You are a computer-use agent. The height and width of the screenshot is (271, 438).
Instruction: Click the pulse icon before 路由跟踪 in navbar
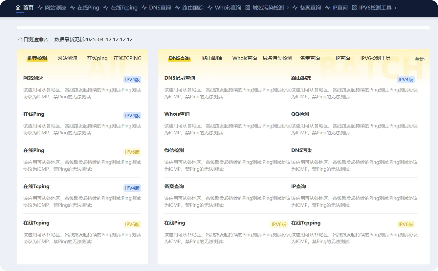pyautogui.click(x=177, y=8)
